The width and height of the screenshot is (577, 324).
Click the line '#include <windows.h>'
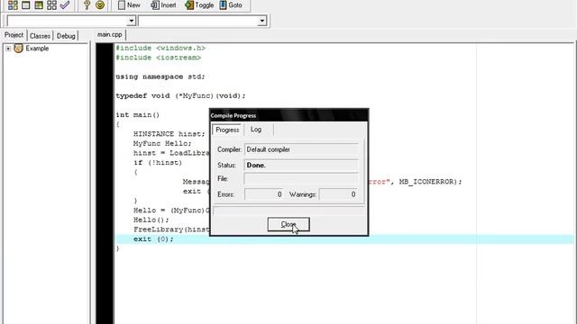pyautogui.click(x=160, y=48)
